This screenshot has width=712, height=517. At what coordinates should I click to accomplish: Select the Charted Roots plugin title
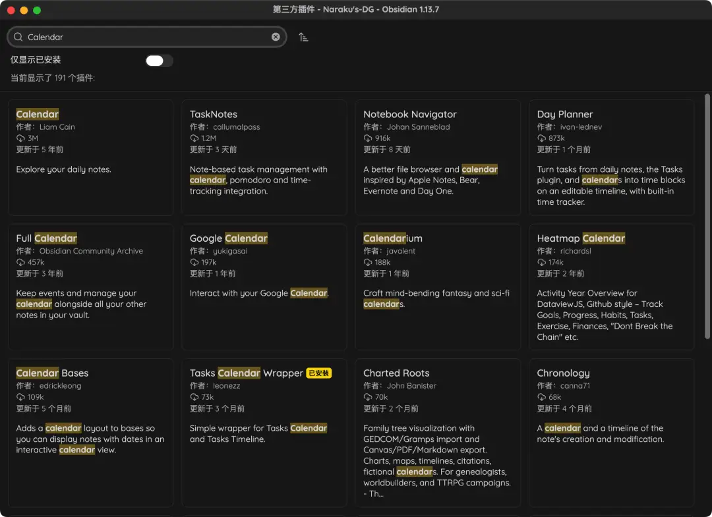pyautogui.click(x=396, y=373)
